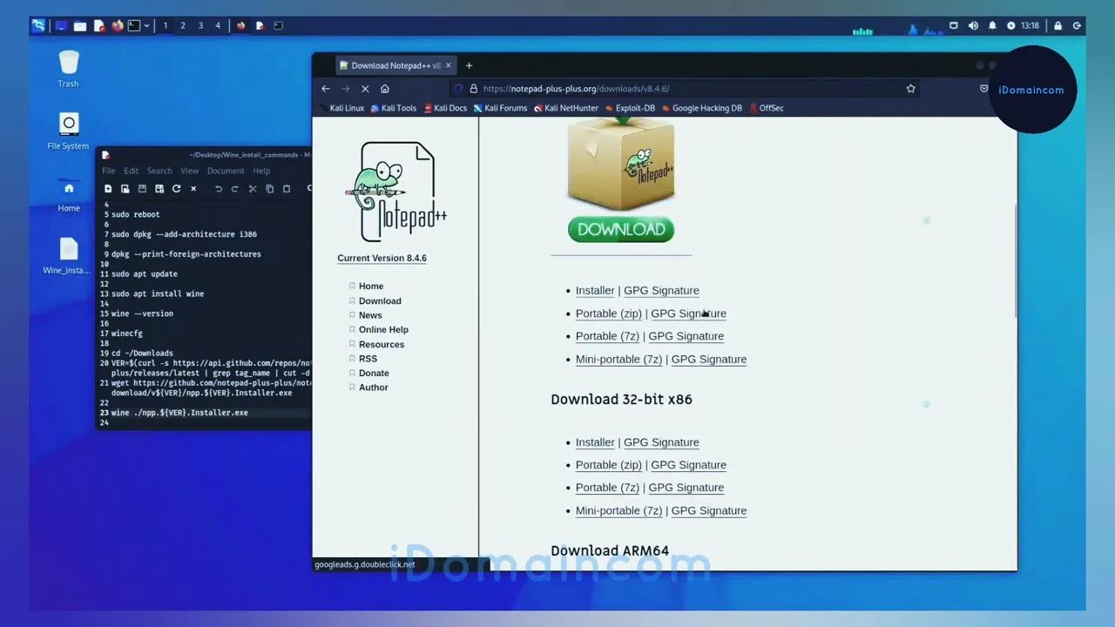Open the Donate link in the sidebar
This screenshot has width=1115, height=627.
pos(374,373)
